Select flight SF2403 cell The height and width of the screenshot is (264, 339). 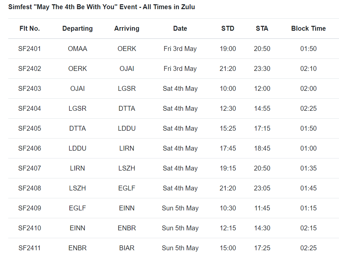29,89
